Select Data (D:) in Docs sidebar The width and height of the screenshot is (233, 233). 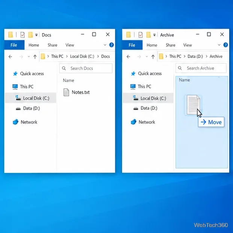tap(28, 108)
